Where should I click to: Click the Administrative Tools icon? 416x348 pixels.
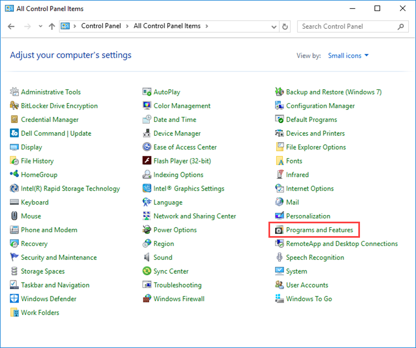click(14, 91)
